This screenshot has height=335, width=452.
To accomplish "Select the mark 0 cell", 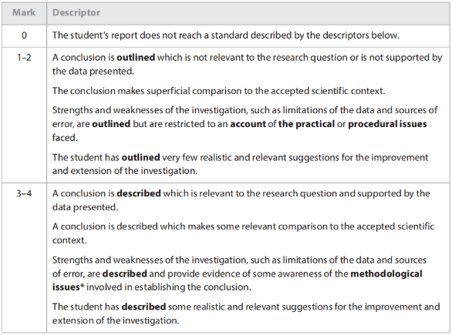I will point(24,35).
